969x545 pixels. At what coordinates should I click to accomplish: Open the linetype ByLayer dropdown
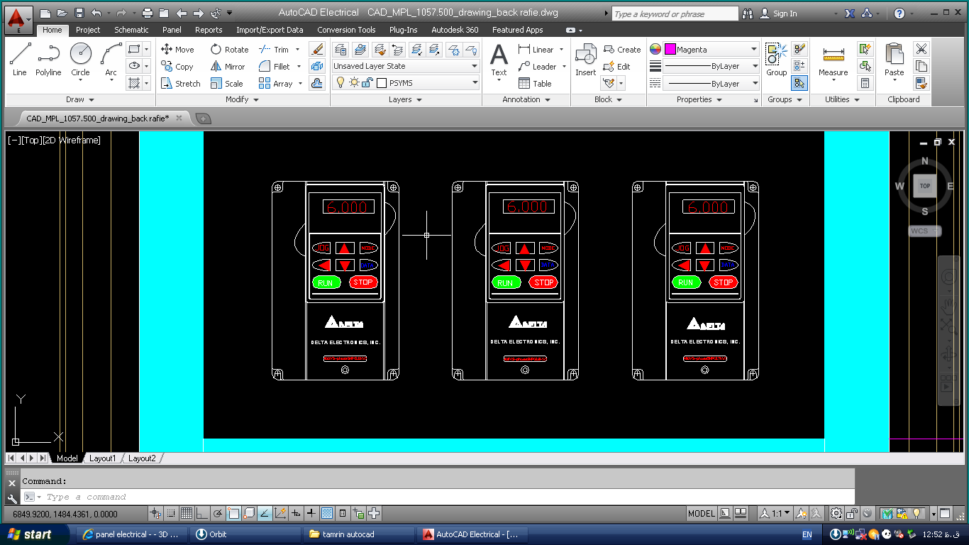pos(711,84)
